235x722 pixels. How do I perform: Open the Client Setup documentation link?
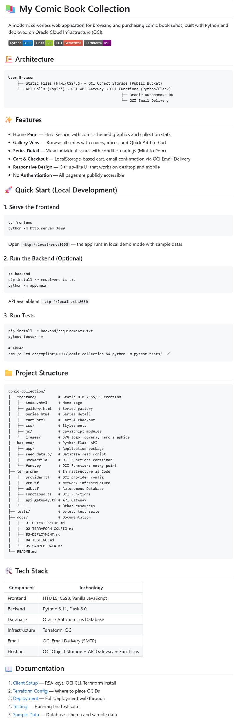(x=25, y=683)
